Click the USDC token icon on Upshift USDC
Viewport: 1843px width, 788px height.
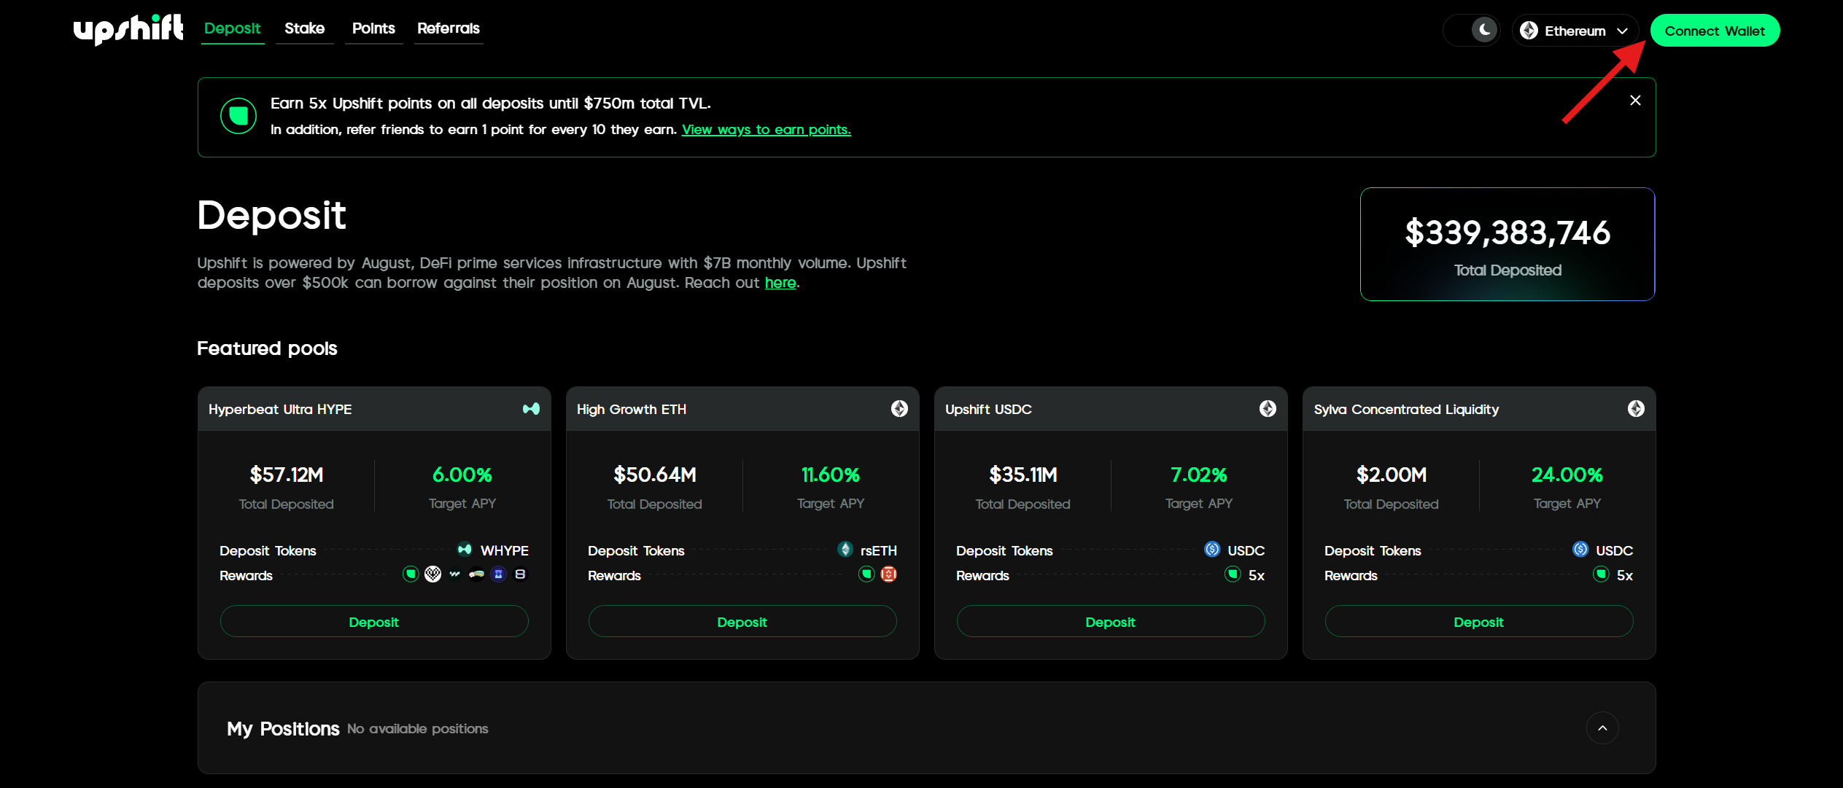click(1212, 550)
